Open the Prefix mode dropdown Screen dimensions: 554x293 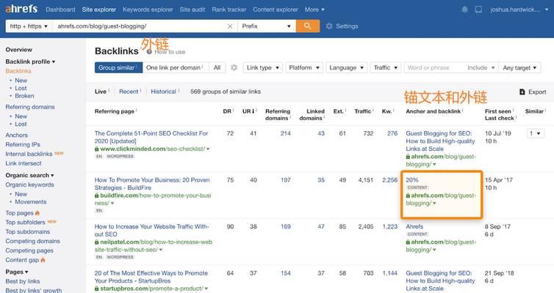point(267,26)
